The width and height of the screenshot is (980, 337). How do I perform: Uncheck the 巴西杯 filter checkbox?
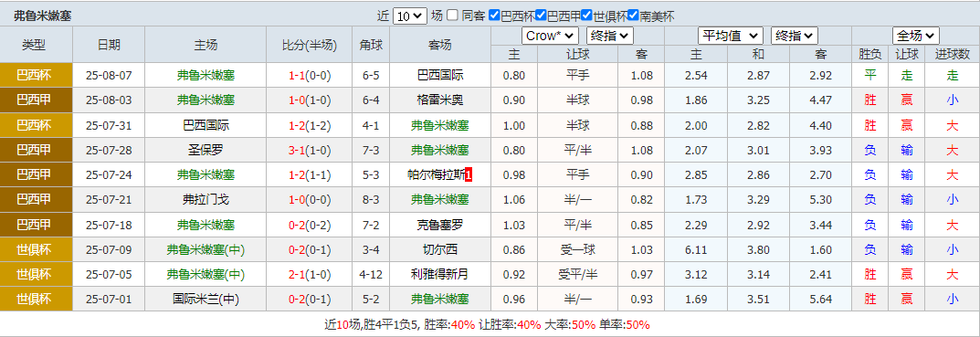pyautogui.click(x=494, y=15)
